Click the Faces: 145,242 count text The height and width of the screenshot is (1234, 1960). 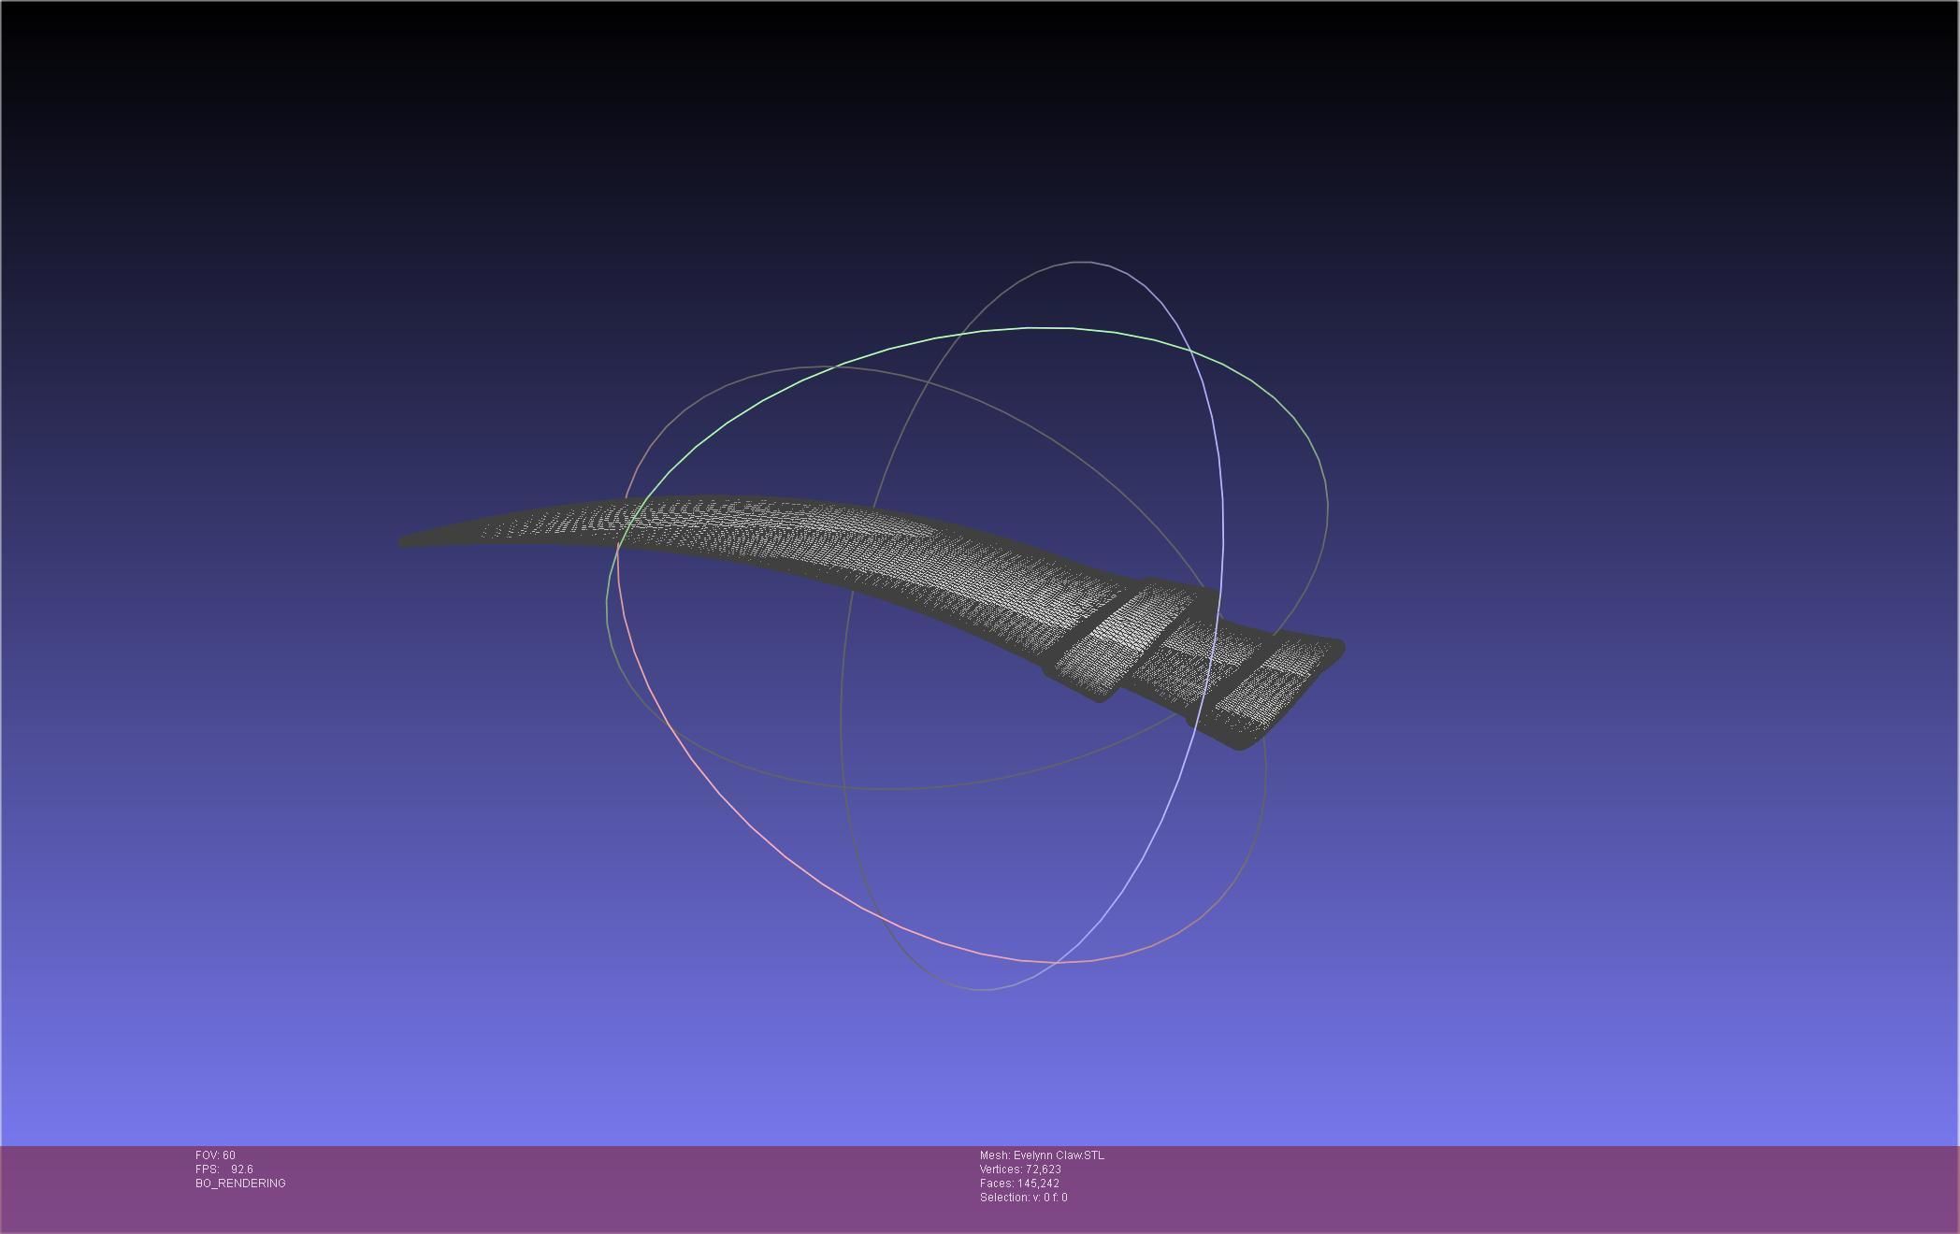click(x=1019, y=1184)
